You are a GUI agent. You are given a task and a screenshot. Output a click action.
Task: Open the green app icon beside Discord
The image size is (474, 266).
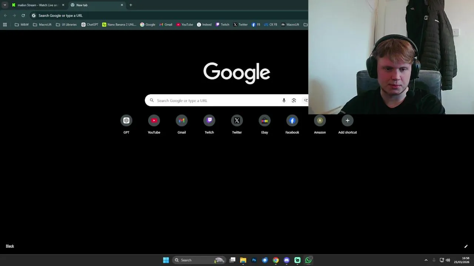[297, 260]
